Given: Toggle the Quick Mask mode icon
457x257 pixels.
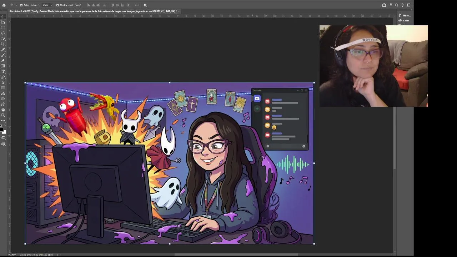Looking at the screenshot, I should pos(3,138).
